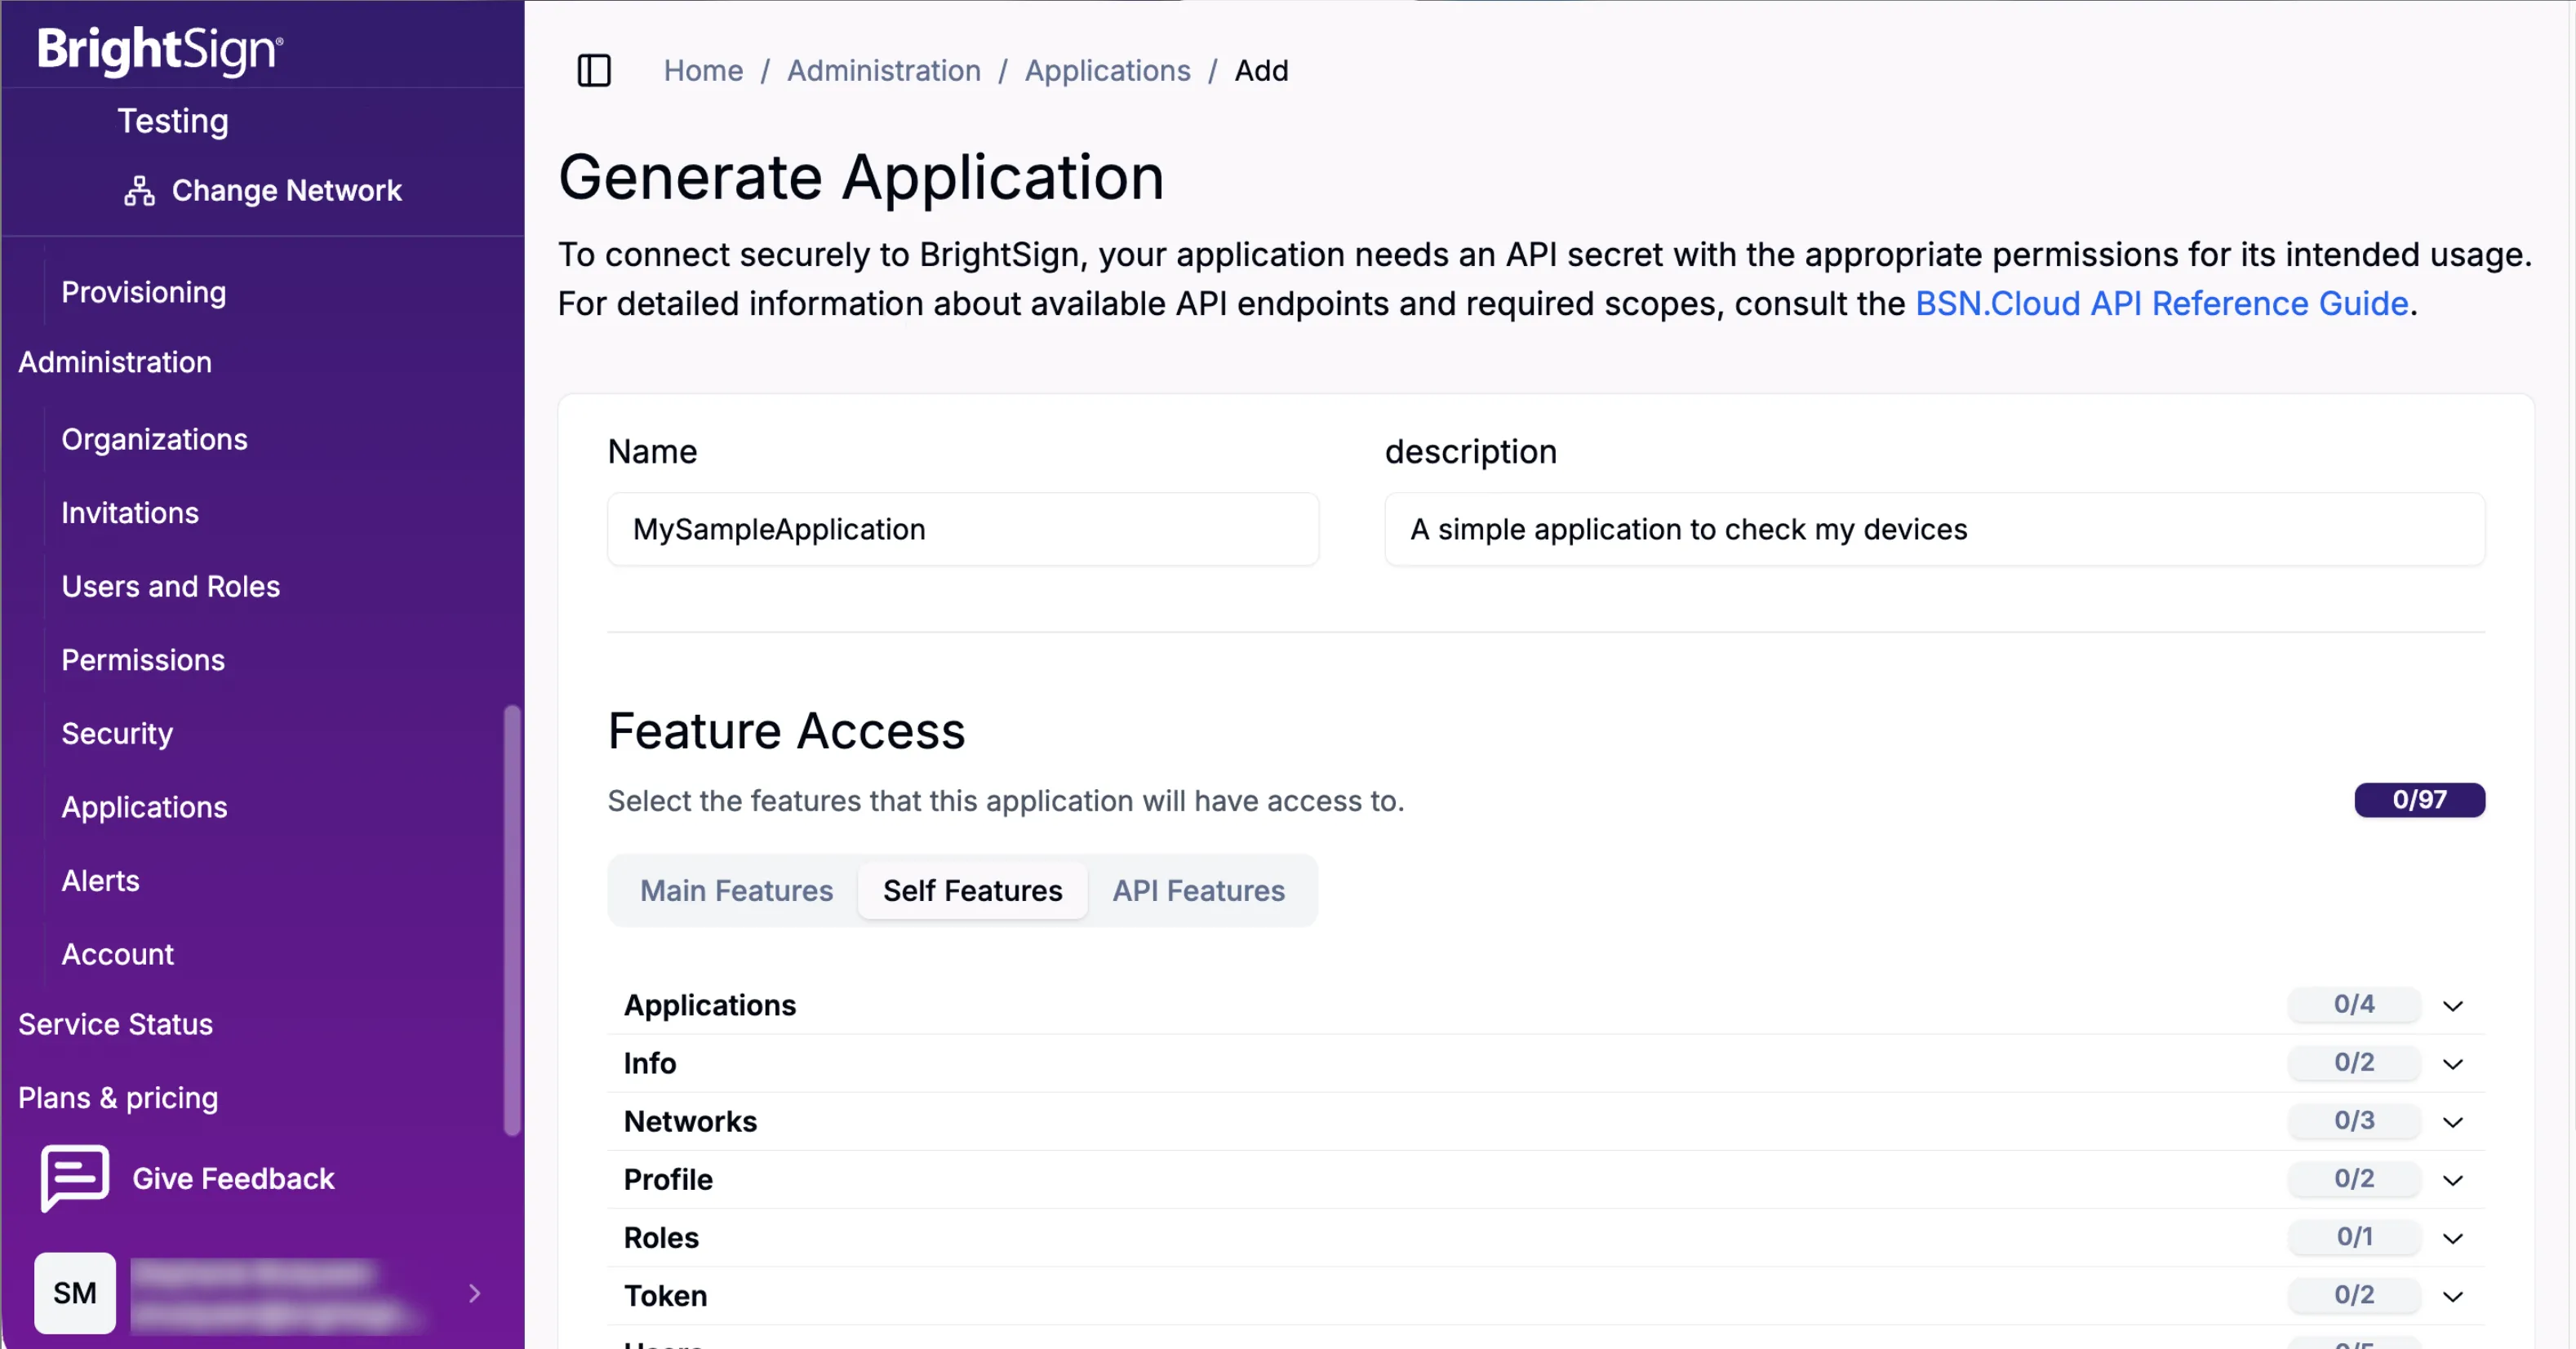
Task: Click the 0/97 selected features badge
Action: tap(2419, 800)
